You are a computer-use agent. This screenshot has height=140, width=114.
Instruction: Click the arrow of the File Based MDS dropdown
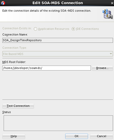coord(111,54)
